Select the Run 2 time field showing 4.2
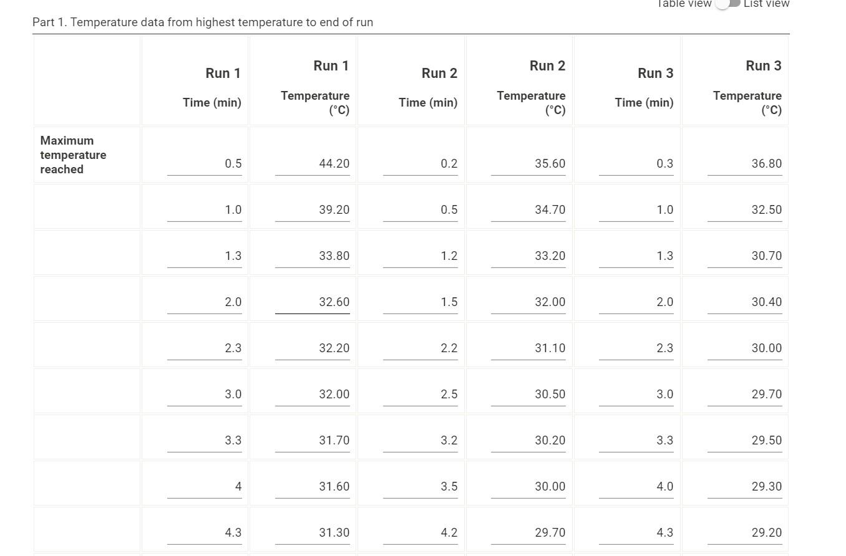Image resolution: width=846 pixels, height=556 pixels. point(421,532)
